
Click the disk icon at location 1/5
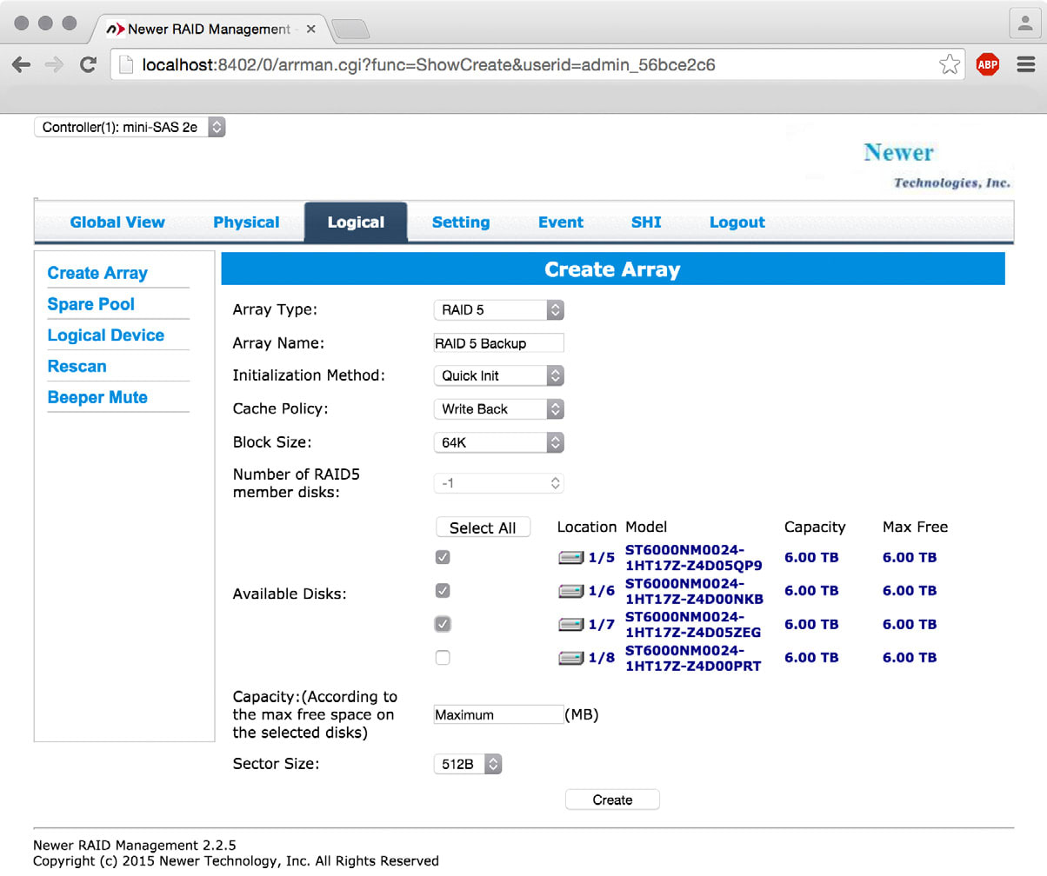tap(570, 558)
